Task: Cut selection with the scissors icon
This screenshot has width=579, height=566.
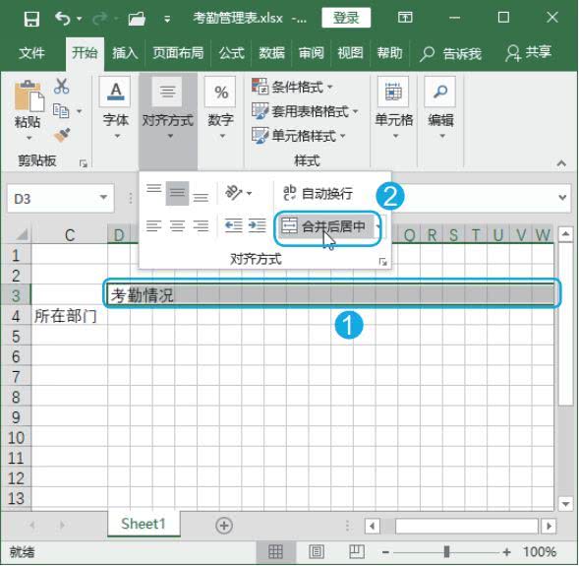Action: pyautogui.click(x=61, y=86)
